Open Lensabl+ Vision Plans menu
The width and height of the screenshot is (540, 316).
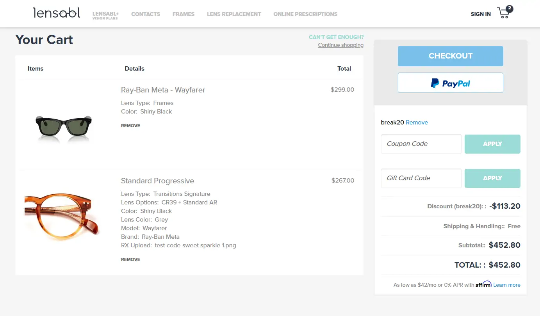(x=105, y=15)
